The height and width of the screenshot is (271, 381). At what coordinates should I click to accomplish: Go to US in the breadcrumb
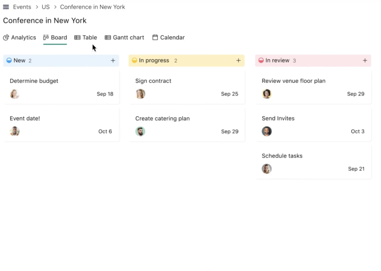point(46,7)
